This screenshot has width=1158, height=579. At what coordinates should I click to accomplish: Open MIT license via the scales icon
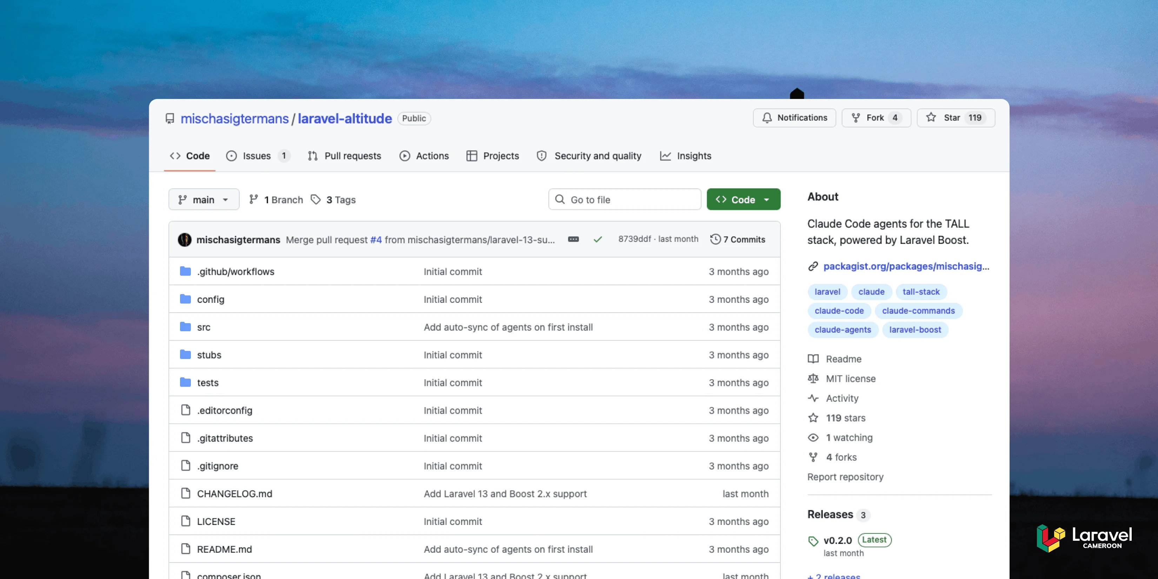pyautogui.click(x=813, y=379)
